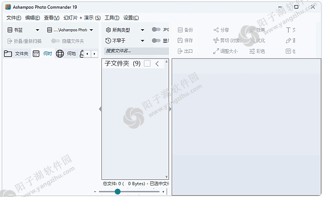Click the path history list icon
This screenshot has width=323, height=197.
tap(49, 30)
